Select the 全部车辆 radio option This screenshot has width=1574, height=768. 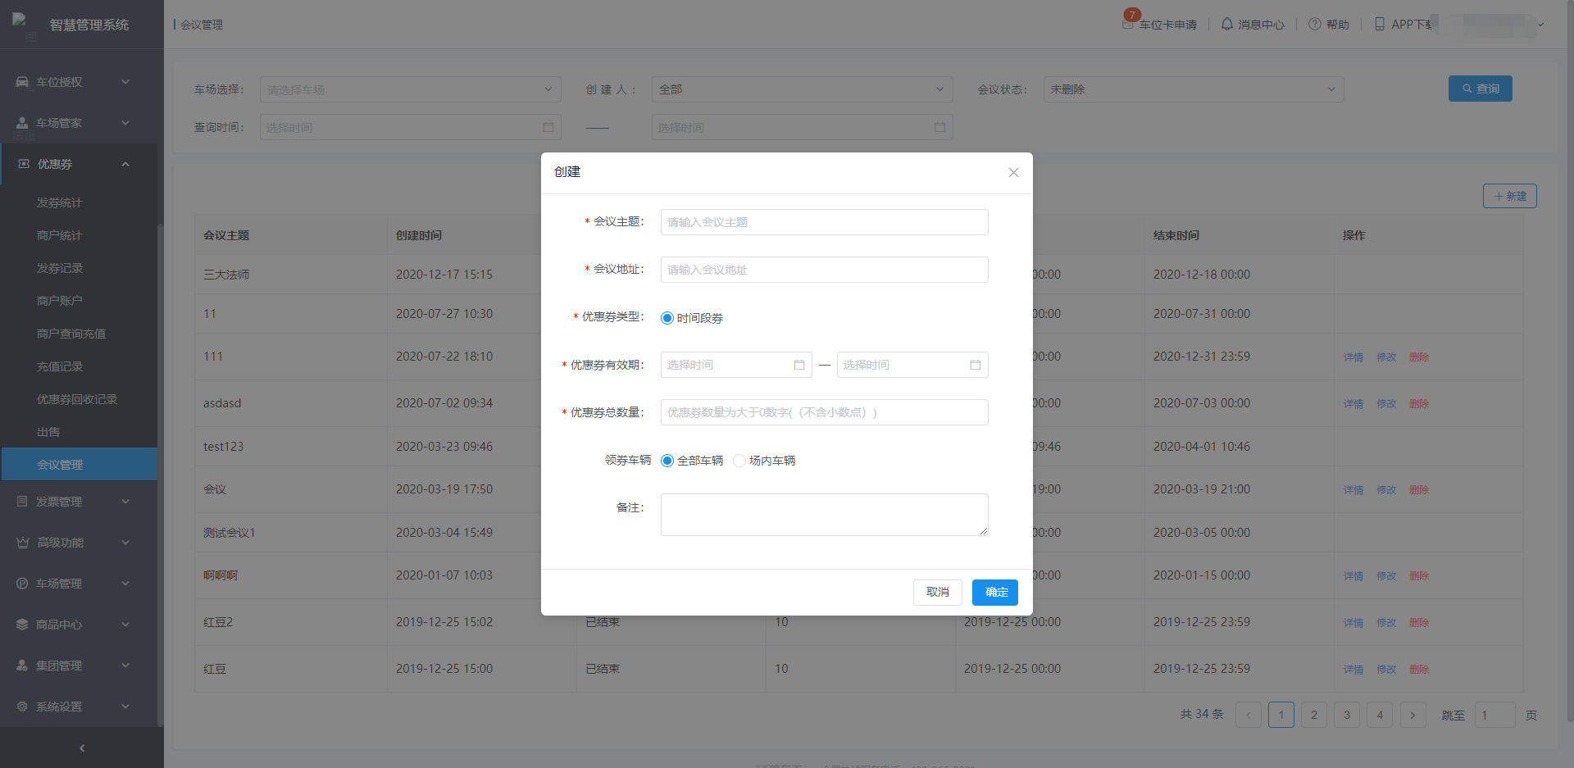pos(667,461)
